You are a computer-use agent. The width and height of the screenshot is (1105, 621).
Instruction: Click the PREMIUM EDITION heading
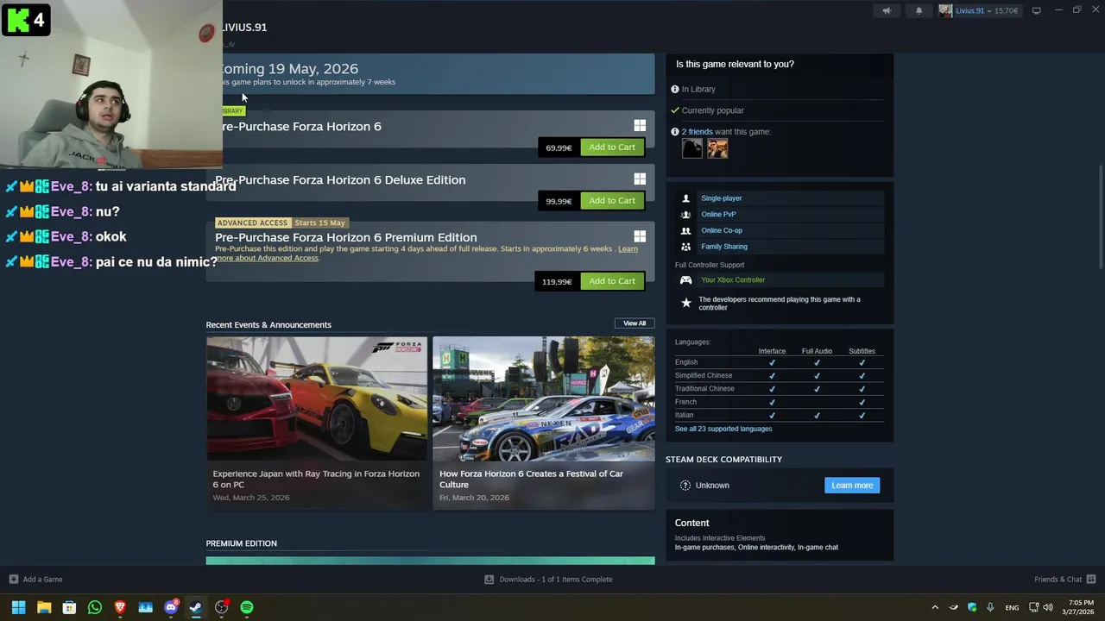pos(242,543)
